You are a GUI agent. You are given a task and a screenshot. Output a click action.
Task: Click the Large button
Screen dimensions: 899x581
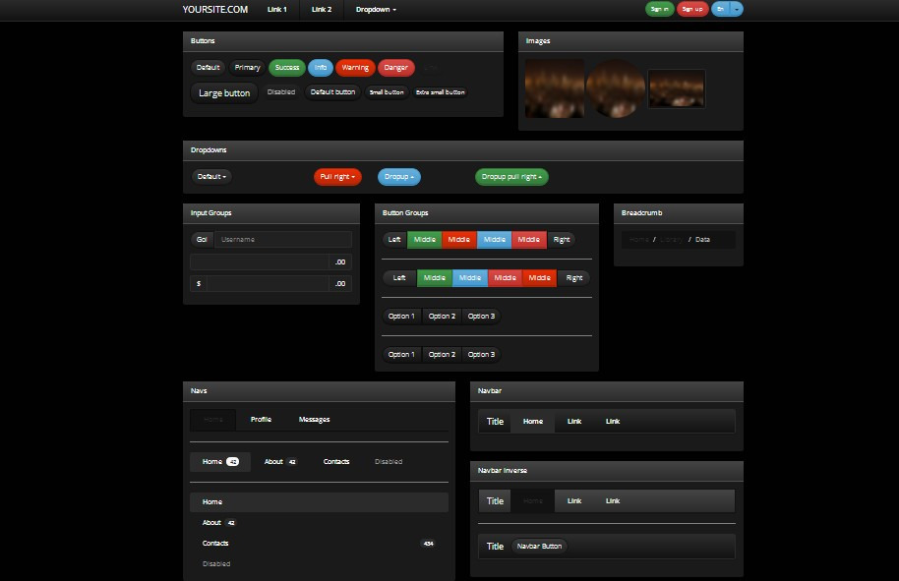click(224, 93)
